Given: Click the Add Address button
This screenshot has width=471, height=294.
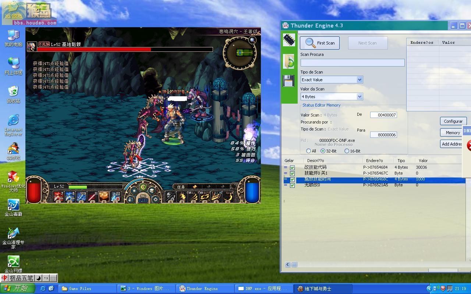Looking at the screenshot, I should (452, 144).
